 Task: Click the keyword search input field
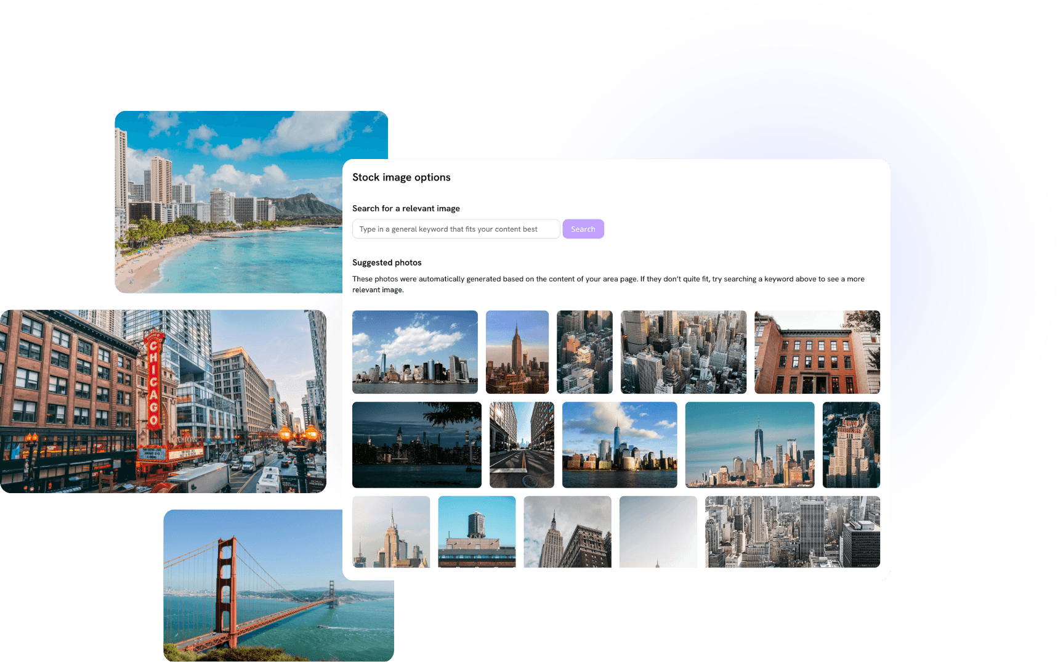[456, 229]
